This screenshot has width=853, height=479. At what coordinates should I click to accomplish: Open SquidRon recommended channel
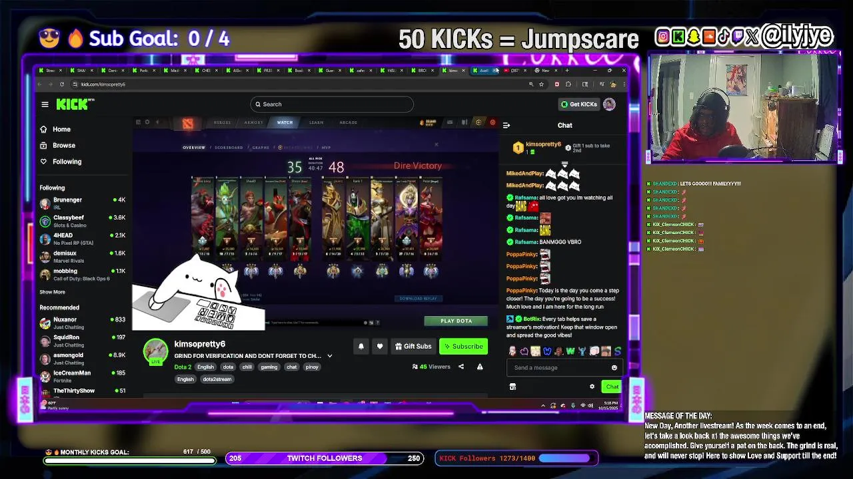coord(83,341)
